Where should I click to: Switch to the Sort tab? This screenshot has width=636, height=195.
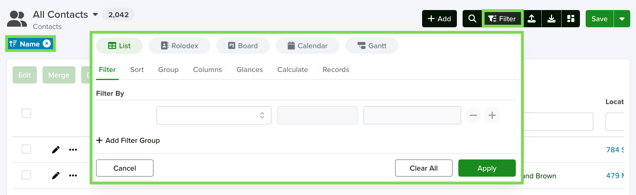(x=137, y=70)
